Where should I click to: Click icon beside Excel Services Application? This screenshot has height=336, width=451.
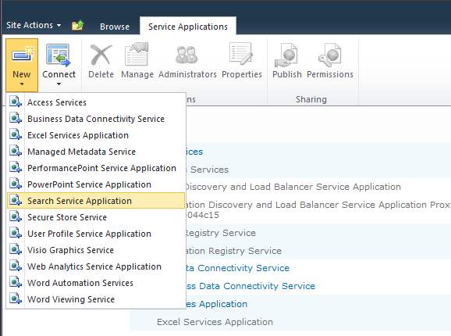[x=16, y=134]
